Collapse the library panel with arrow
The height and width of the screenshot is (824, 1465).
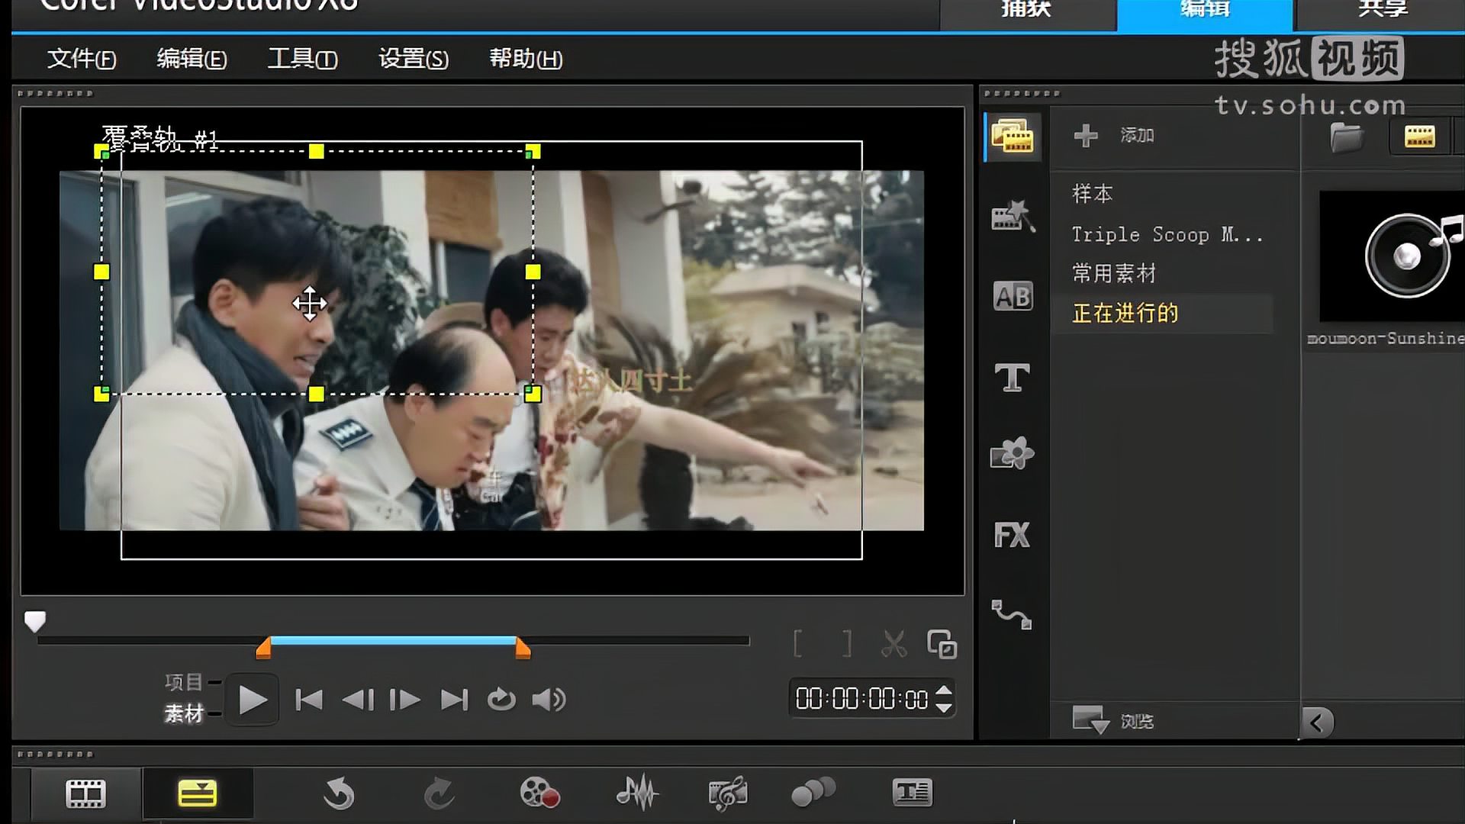click(1317, 722)
